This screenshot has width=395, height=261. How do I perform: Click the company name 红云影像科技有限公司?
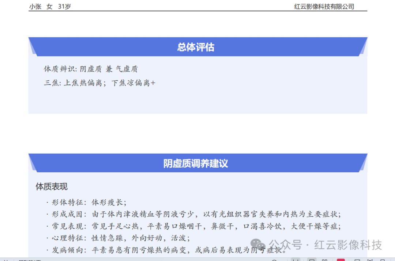pos(324,7)
